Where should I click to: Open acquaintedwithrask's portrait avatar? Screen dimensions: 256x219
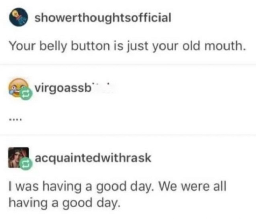(x=18, y=157)
